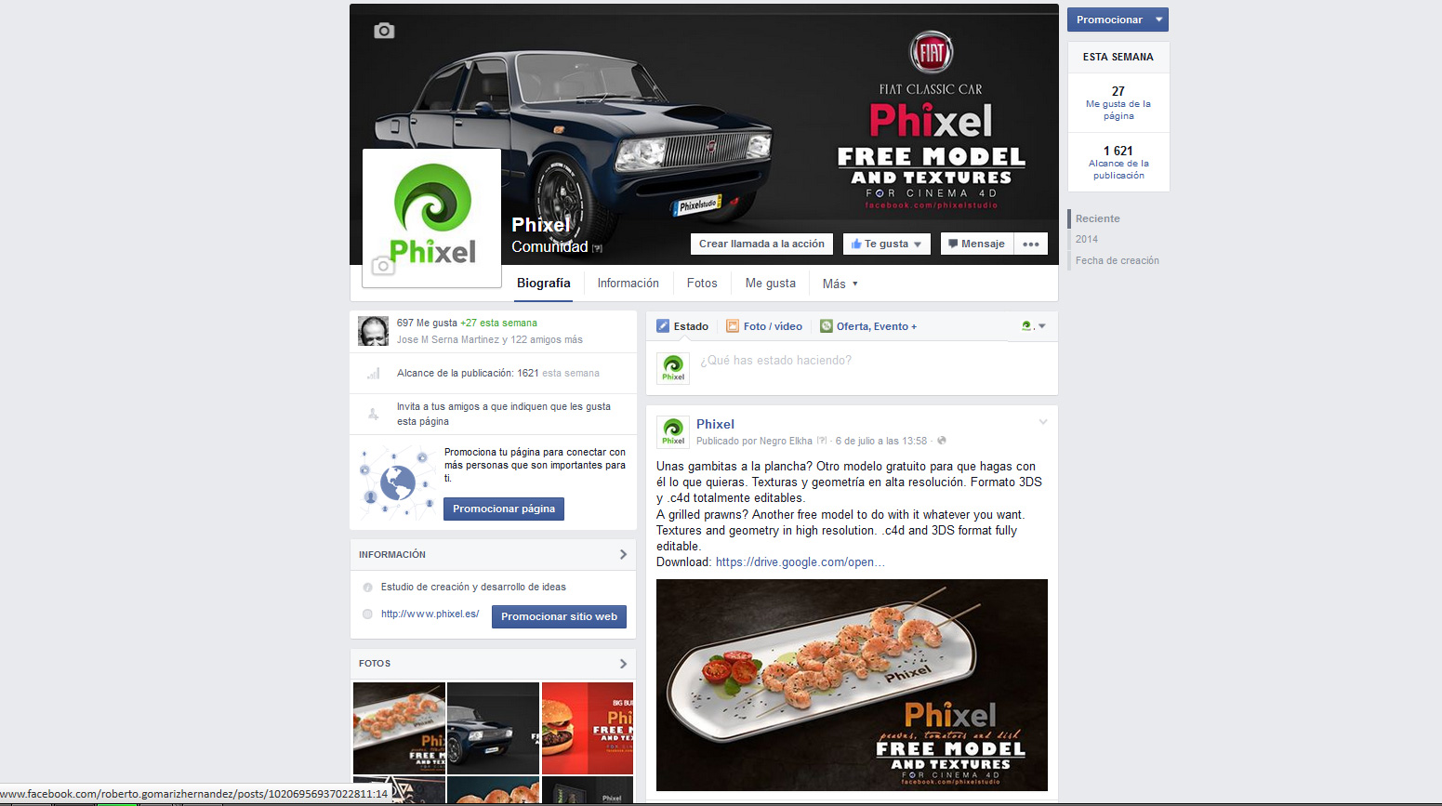Open the Promocionar dropdown arrow
The width and height of the screenshot is (1442, 806).
1158,20
